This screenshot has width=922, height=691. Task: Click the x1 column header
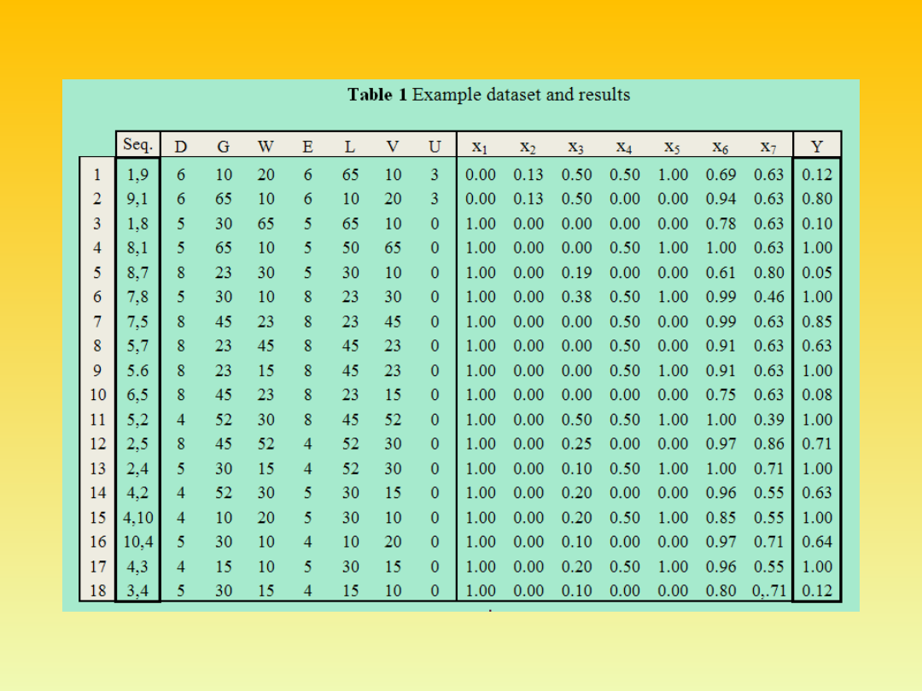(x=480, y=148)
